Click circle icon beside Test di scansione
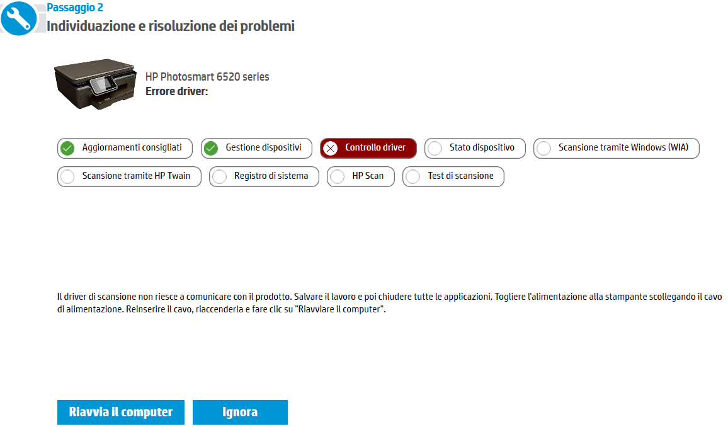The width and height of the screenshot is (728, 427). click(413, 177)
